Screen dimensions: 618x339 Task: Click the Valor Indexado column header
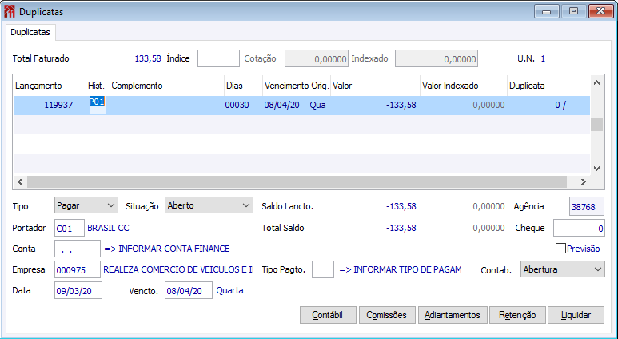pos(463,86)
